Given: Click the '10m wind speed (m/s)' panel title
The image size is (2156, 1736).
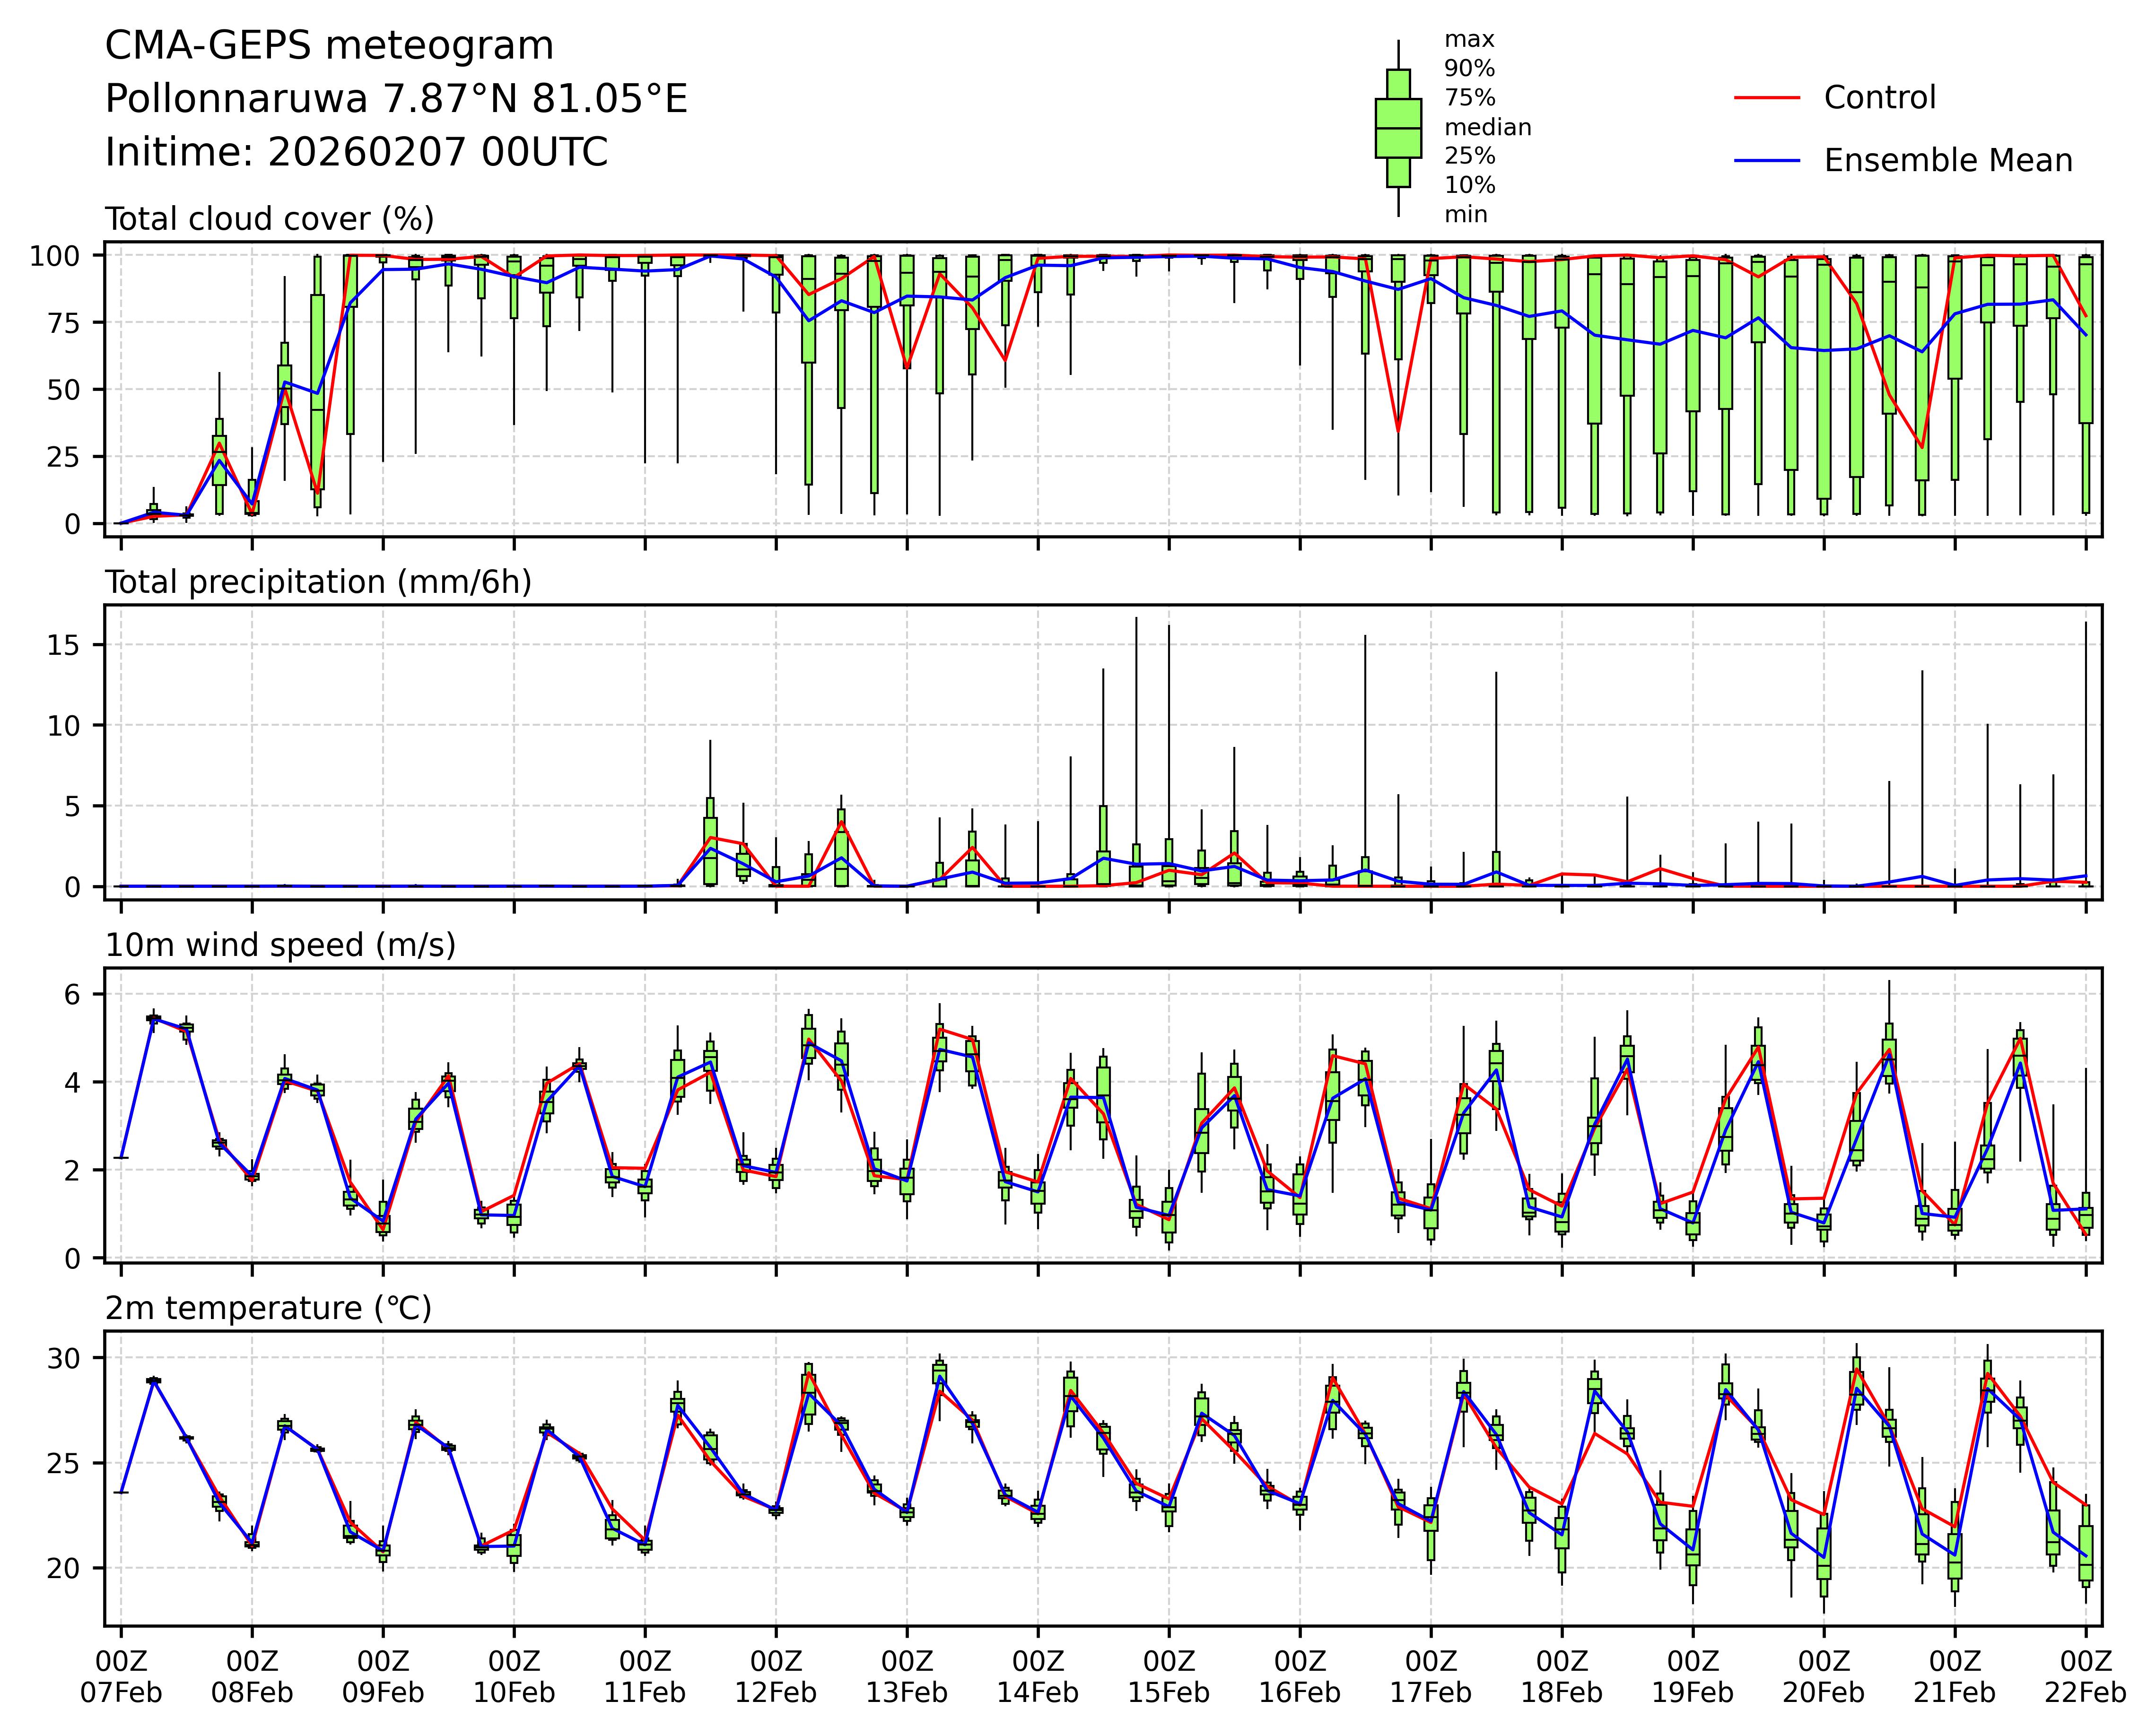Looking at the screenshot, I should [x=280, y=945].
